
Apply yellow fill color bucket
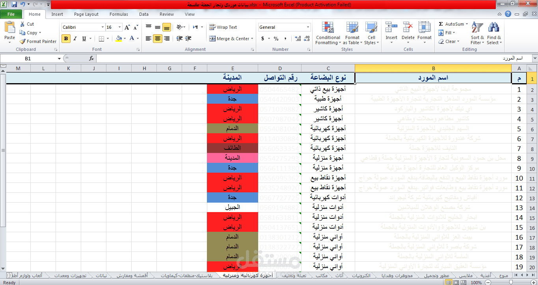click(x=119, y=39)
